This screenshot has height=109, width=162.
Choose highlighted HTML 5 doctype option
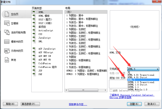(x=143, y=80)
